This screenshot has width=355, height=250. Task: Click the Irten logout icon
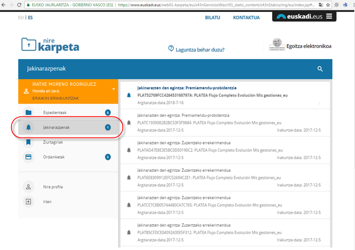28,202
